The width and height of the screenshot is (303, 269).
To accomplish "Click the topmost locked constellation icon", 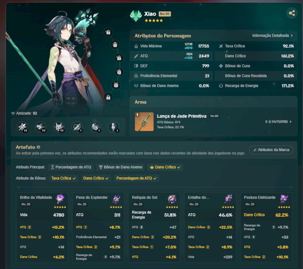I will point(108,32).
